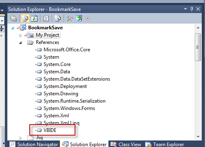Image resolution: width=205 pixels, height=147 pixels.
Task: Toggle the auto-hide pin icon
Action: tap(192, 9)
